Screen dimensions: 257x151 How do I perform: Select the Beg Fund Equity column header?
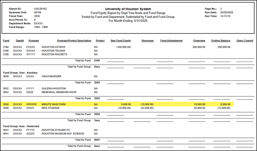[x=121, y=41]
